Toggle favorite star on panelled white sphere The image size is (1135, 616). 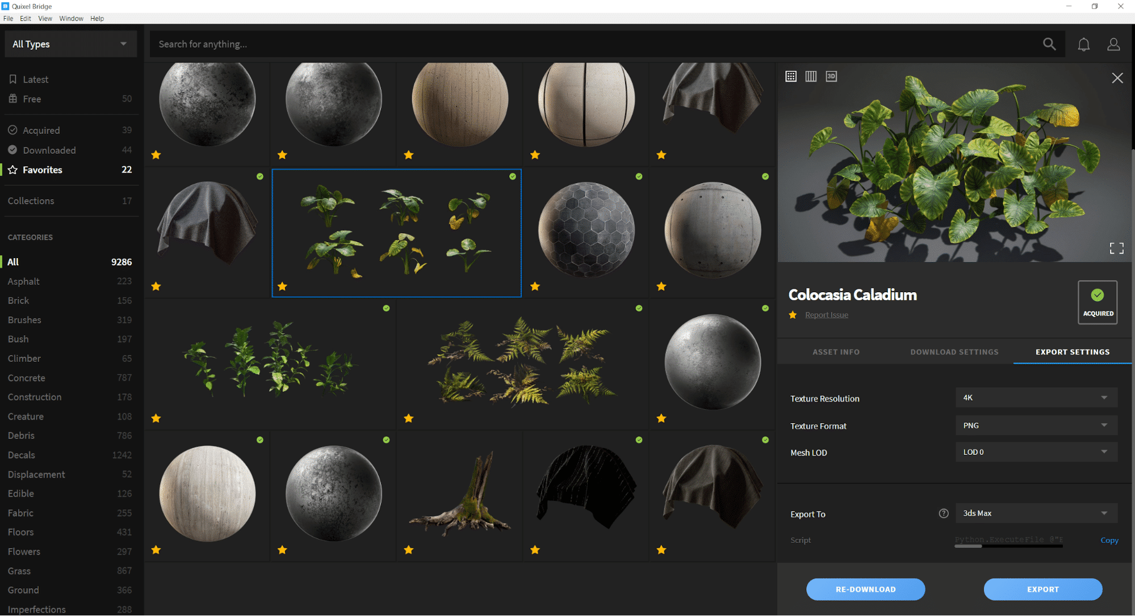click(535, 155)
